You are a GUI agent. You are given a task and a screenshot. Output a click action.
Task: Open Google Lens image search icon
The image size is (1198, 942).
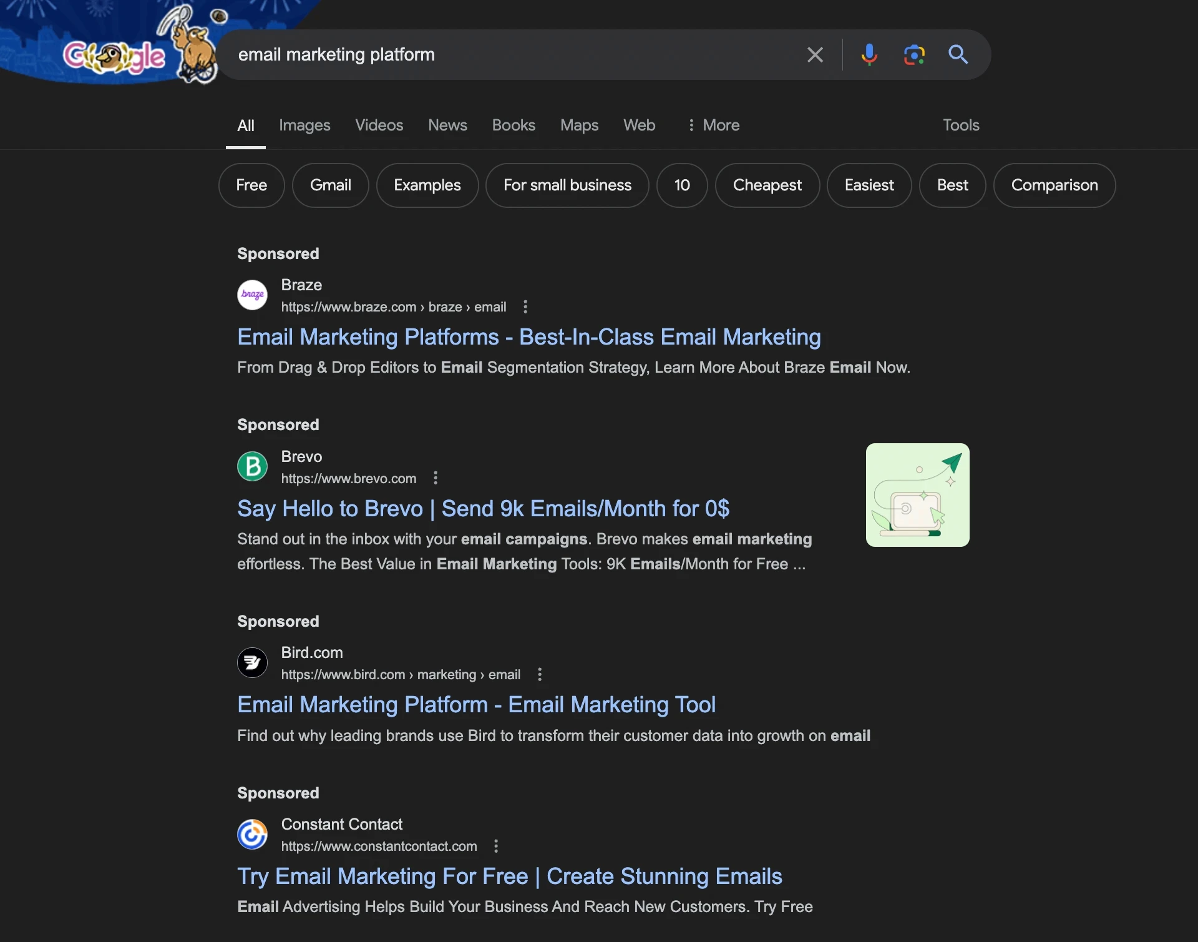(x=914, y=55)
